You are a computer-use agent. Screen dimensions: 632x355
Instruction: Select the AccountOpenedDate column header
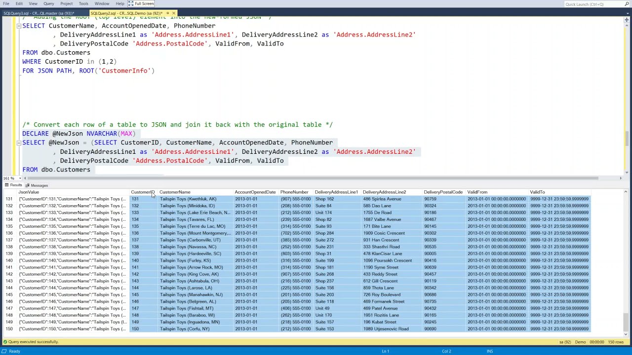(255, 192)
